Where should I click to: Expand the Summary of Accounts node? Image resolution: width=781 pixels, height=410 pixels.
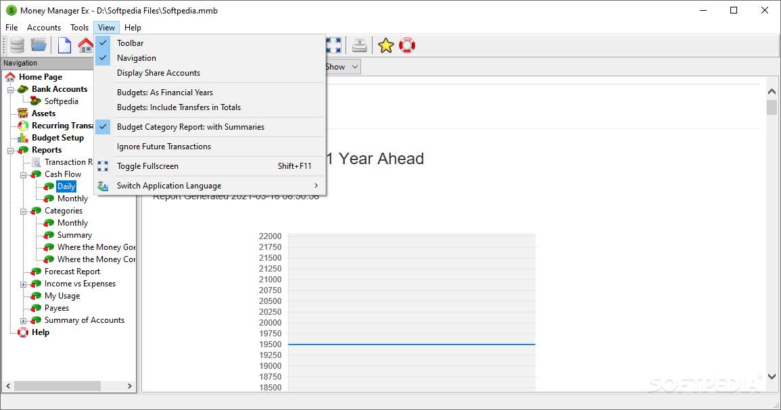(23, 321)
